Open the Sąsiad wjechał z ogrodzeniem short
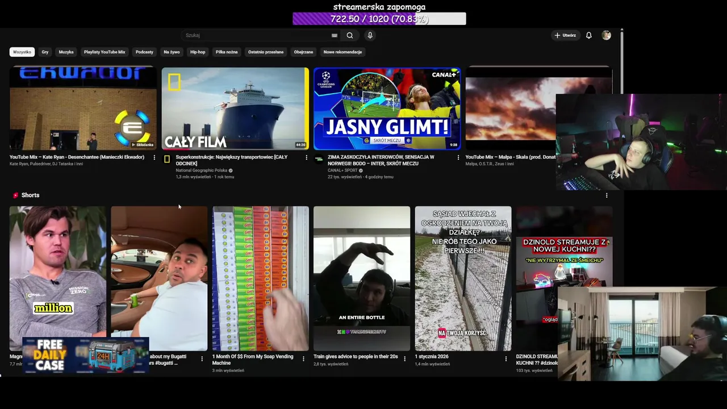727x409 pixels. click(463, 278)
